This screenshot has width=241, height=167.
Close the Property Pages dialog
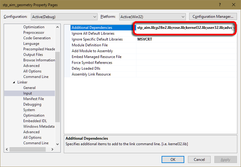click(233, 5)
